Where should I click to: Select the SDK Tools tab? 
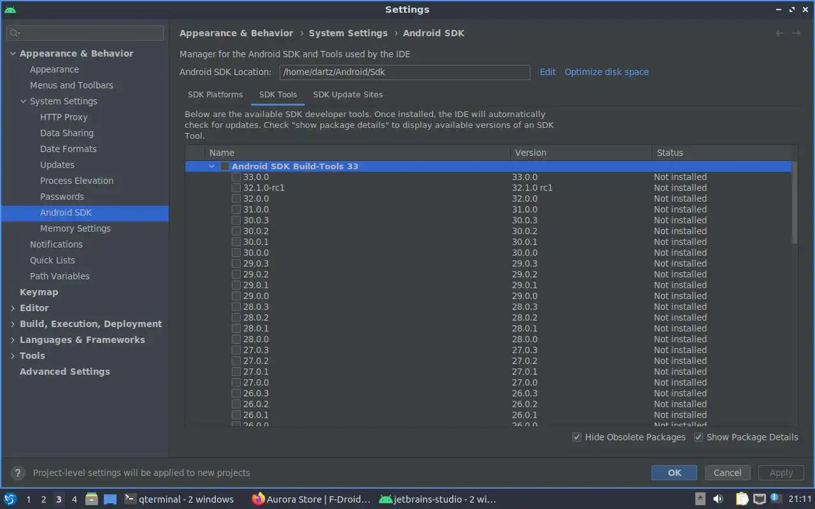pos(278,94)
